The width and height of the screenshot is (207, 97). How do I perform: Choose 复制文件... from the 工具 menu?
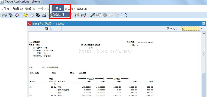[61, 15]
